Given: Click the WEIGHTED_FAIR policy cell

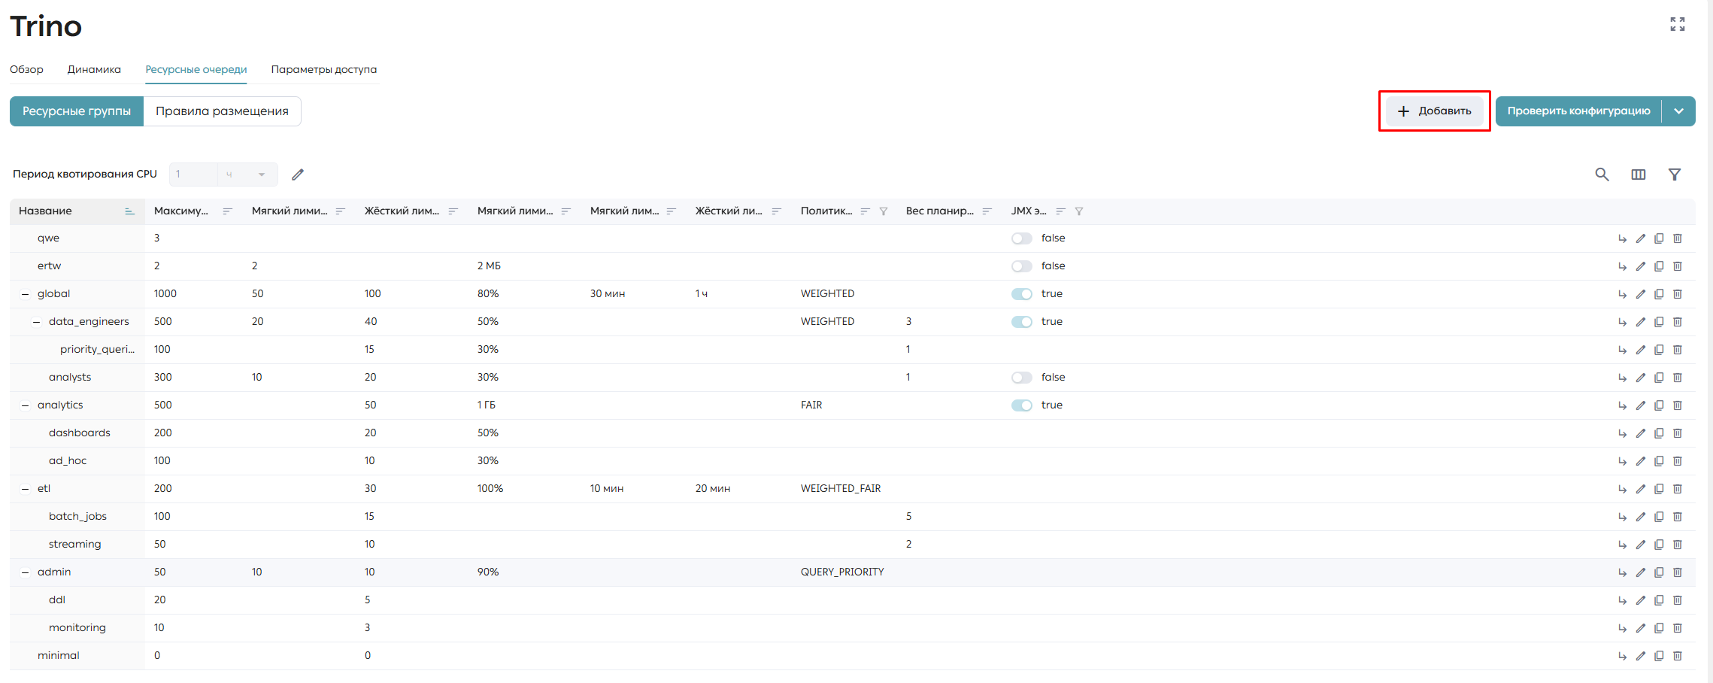Looking at the screenshot, I should tap(841, 489).
